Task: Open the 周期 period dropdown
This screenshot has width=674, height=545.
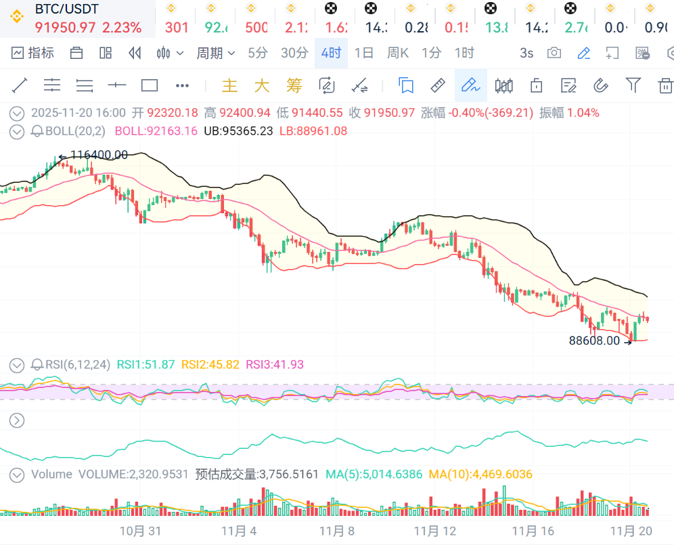Action: point(215,53)
